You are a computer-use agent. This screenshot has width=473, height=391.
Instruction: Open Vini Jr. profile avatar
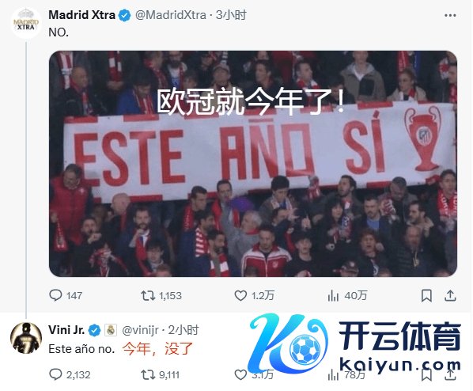click(26, 337)
